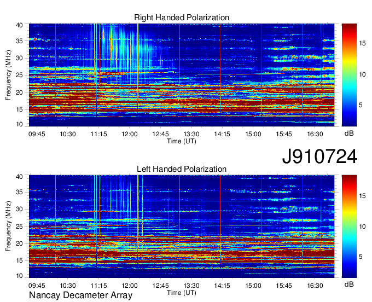Click the 35 MHz tick of Right Handed plot

[20, 41]
